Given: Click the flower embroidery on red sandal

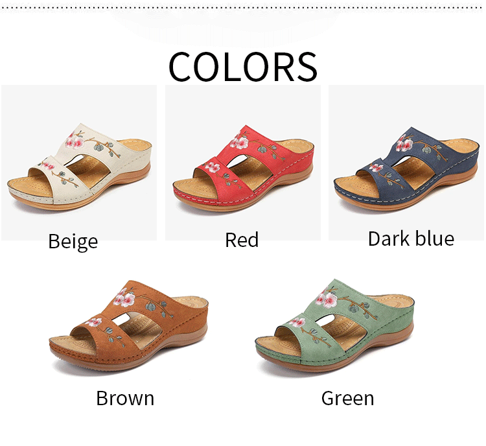Looking at the screenshot, I should [239, 142].
